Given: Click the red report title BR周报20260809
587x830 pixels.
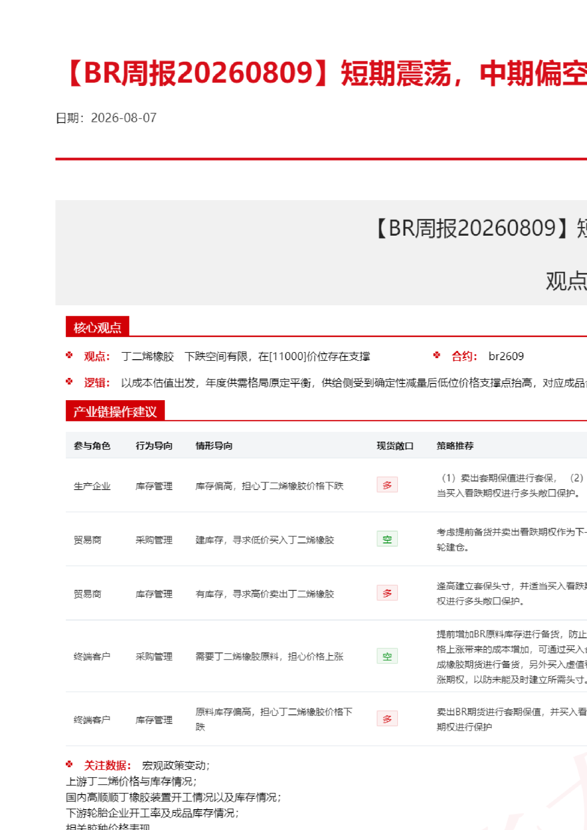Looking at the screenshot, I should click(x=197, y=73).
